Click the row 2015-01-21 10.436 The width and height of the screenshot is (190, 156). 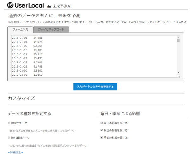(x=27, y=58)
